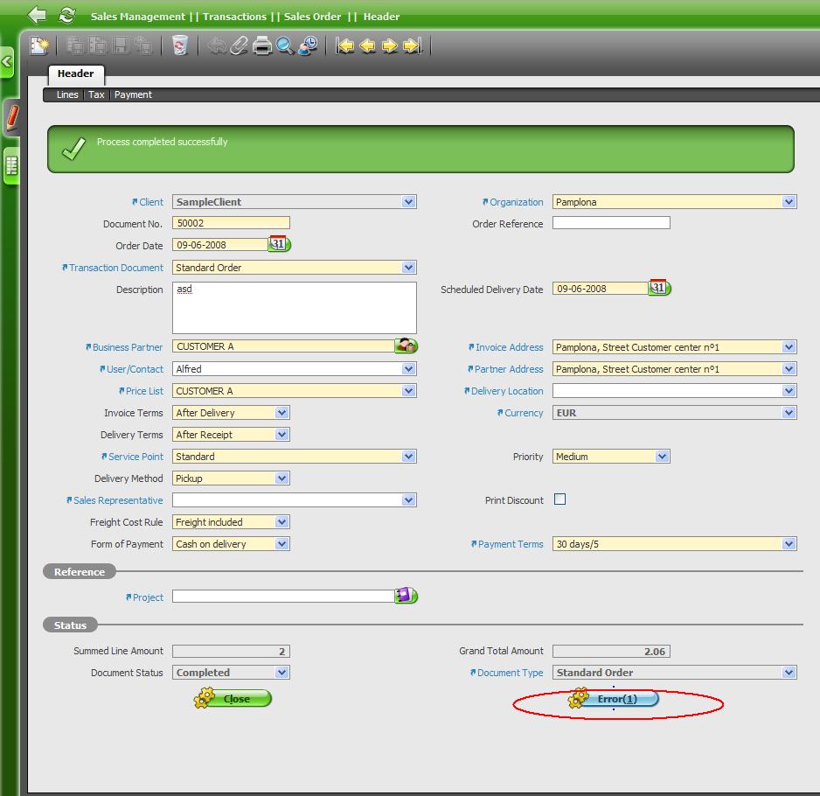Go to the first record arrow

coord(345,45)
